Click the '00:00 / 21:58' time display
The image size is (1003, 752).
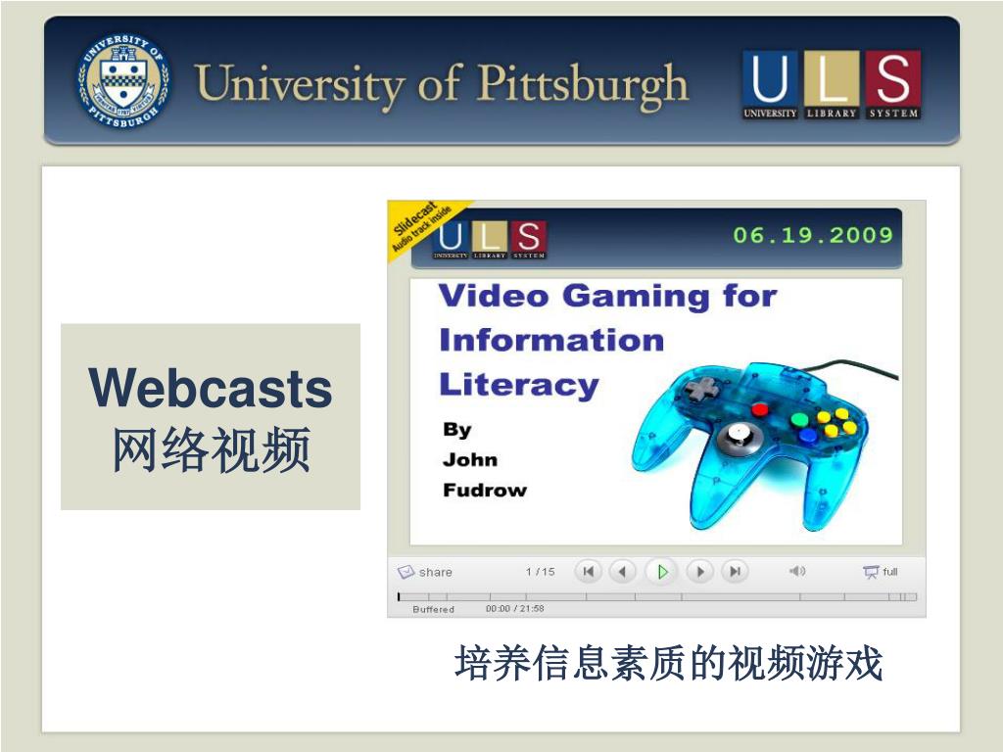[515, 609]
